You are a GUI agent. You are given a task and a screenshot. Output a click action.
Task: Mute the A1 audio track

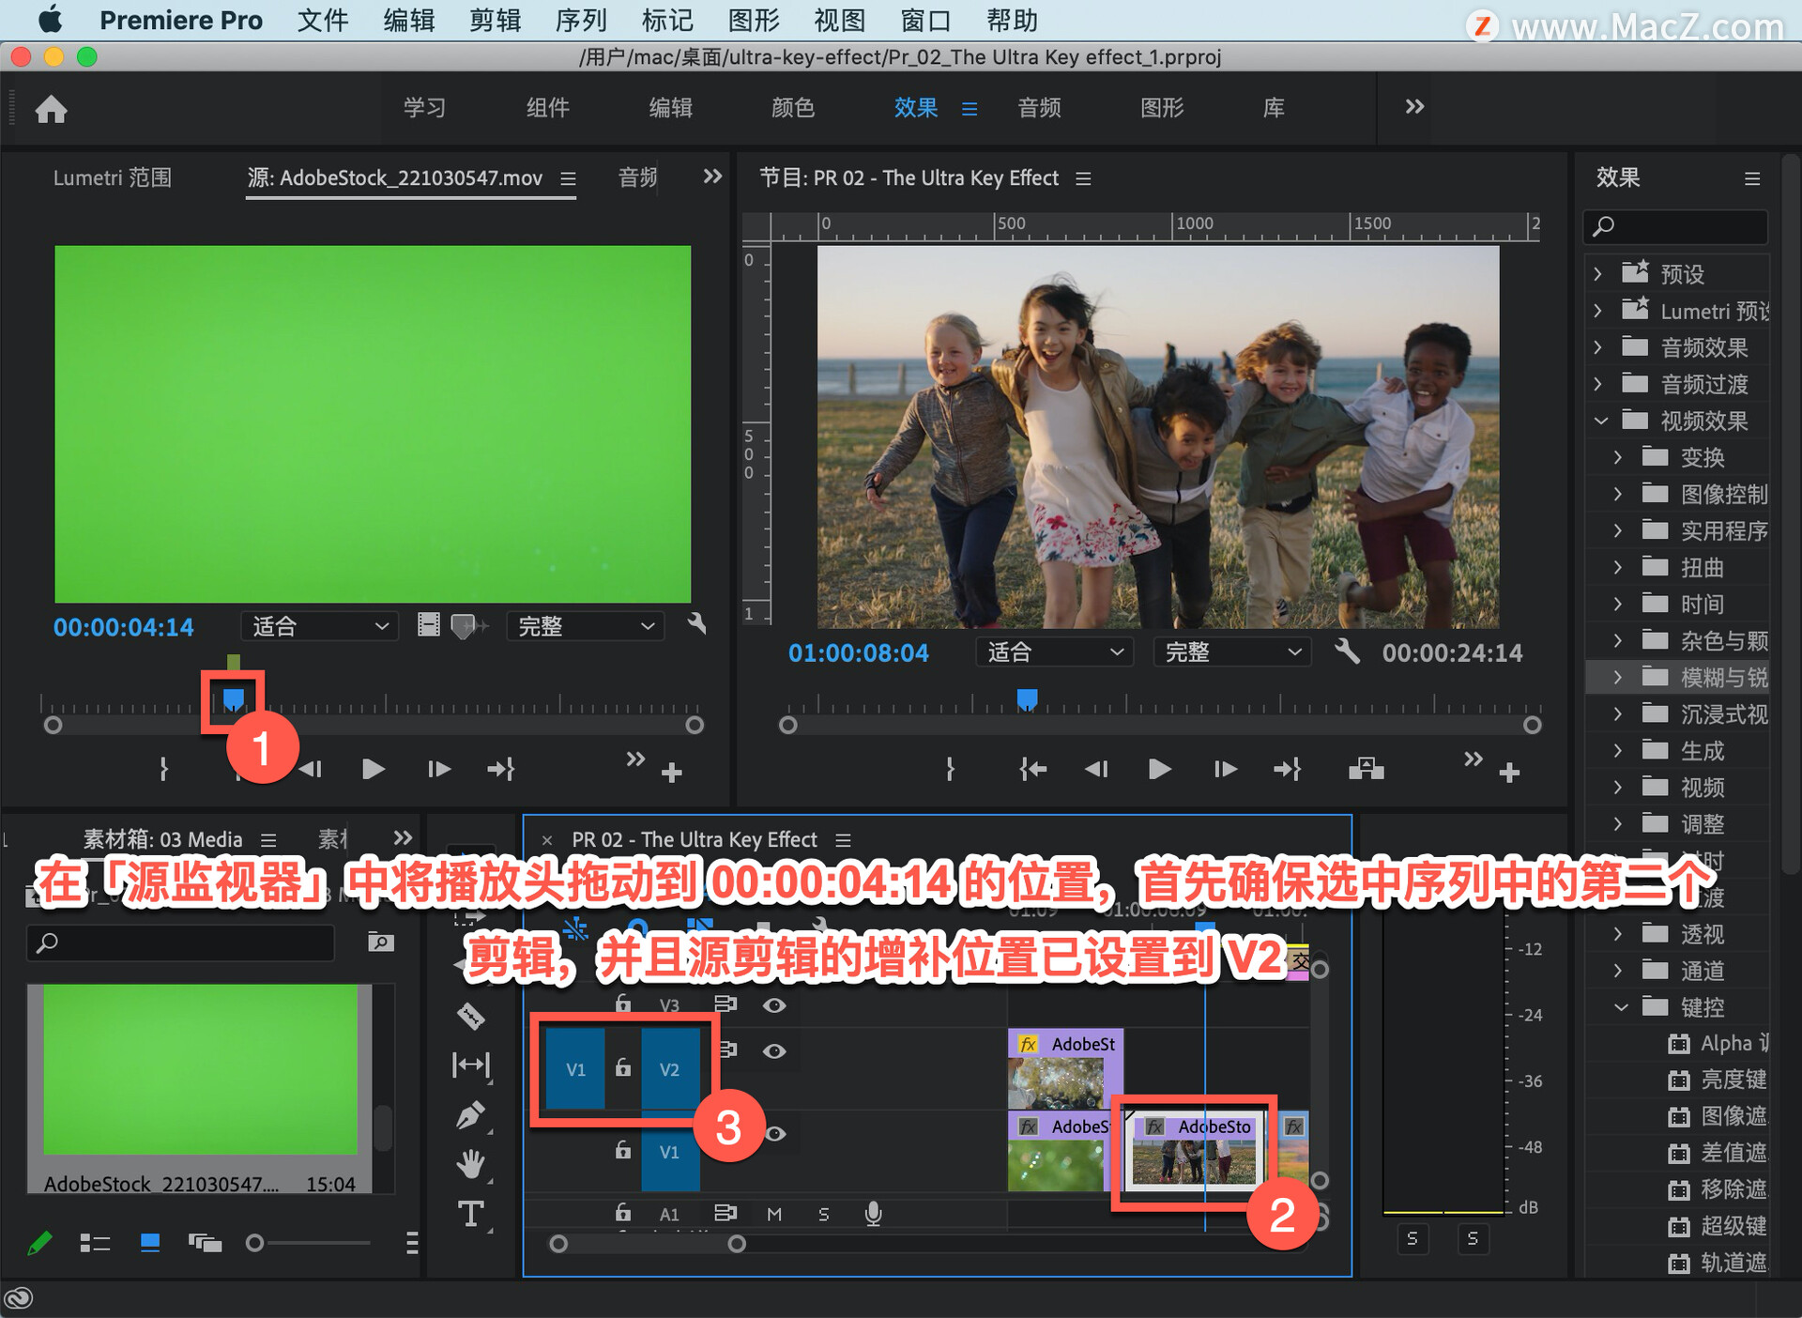pyautogui.click(x=774, y=1214)
